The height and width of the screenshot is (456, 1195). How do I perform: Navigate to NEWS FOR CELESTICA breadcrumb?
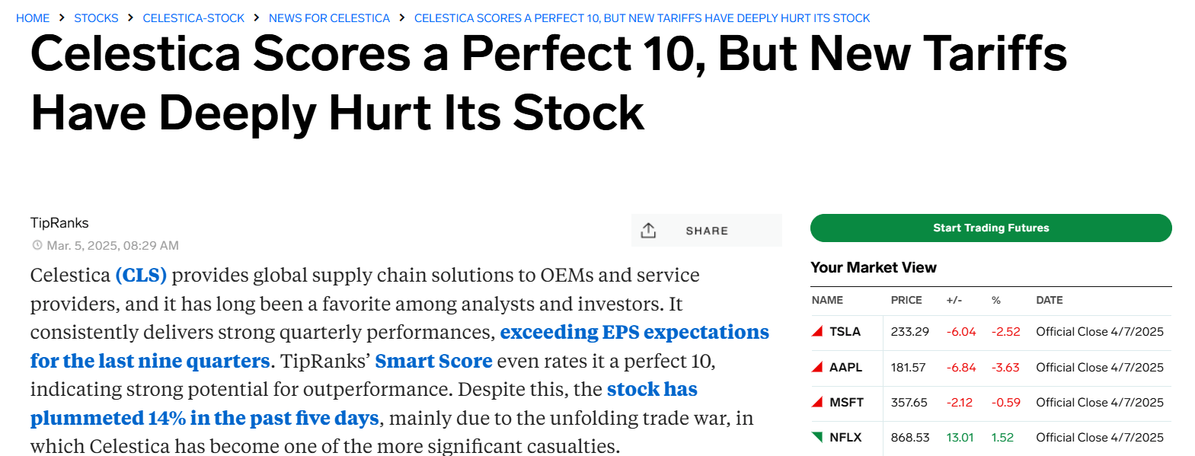329,18
